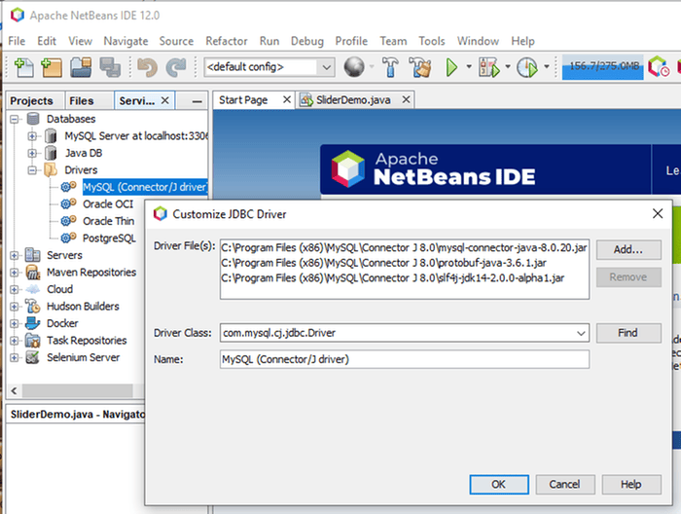Click the Redo toolbar icon

point(176,67)
